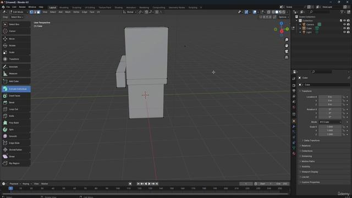
Task: Jump to the timeline start frame button
Action: (138, 184)
